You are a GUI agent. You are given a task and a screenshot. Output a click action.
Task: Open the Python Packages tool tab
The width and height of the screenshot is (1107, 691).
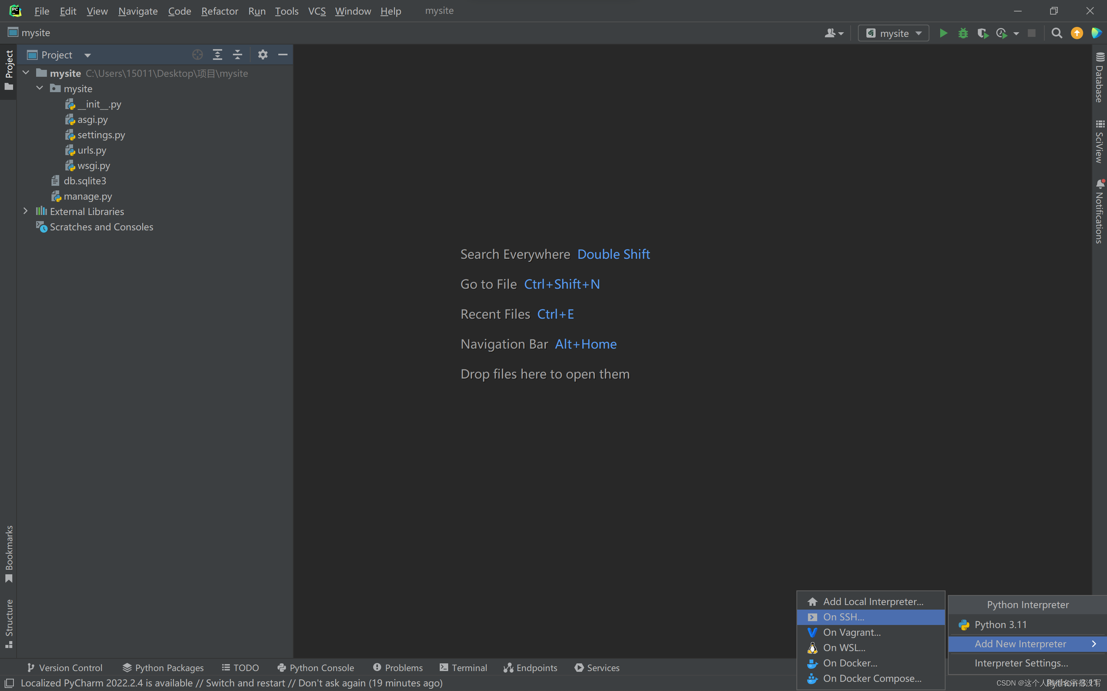click(163, 668)
